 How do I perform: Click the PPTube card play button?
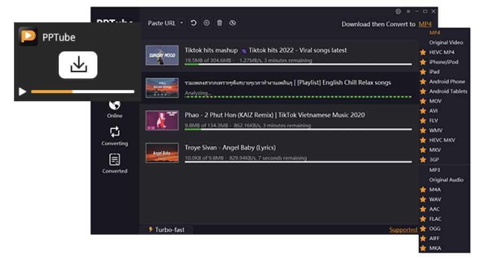(x=22, y=92)
